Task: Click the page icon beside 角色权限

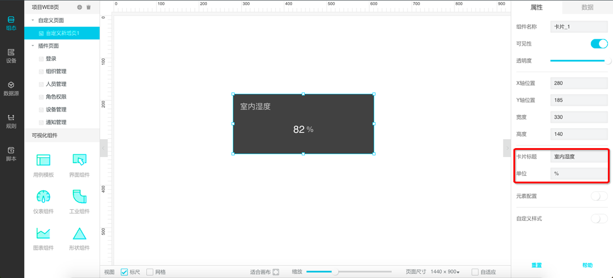Action: tap(41, 97)
